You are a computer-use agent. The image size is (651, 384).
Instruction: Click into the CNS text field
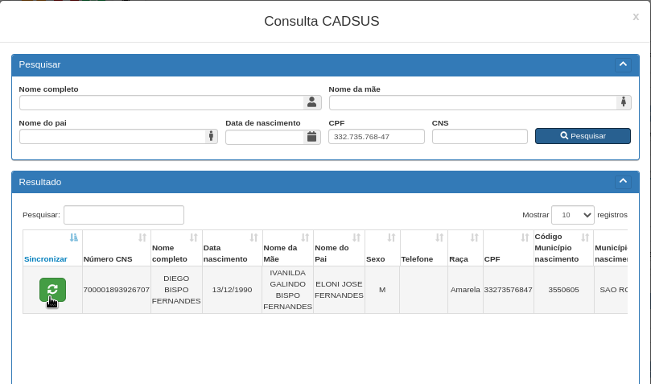tap(479, 137)
